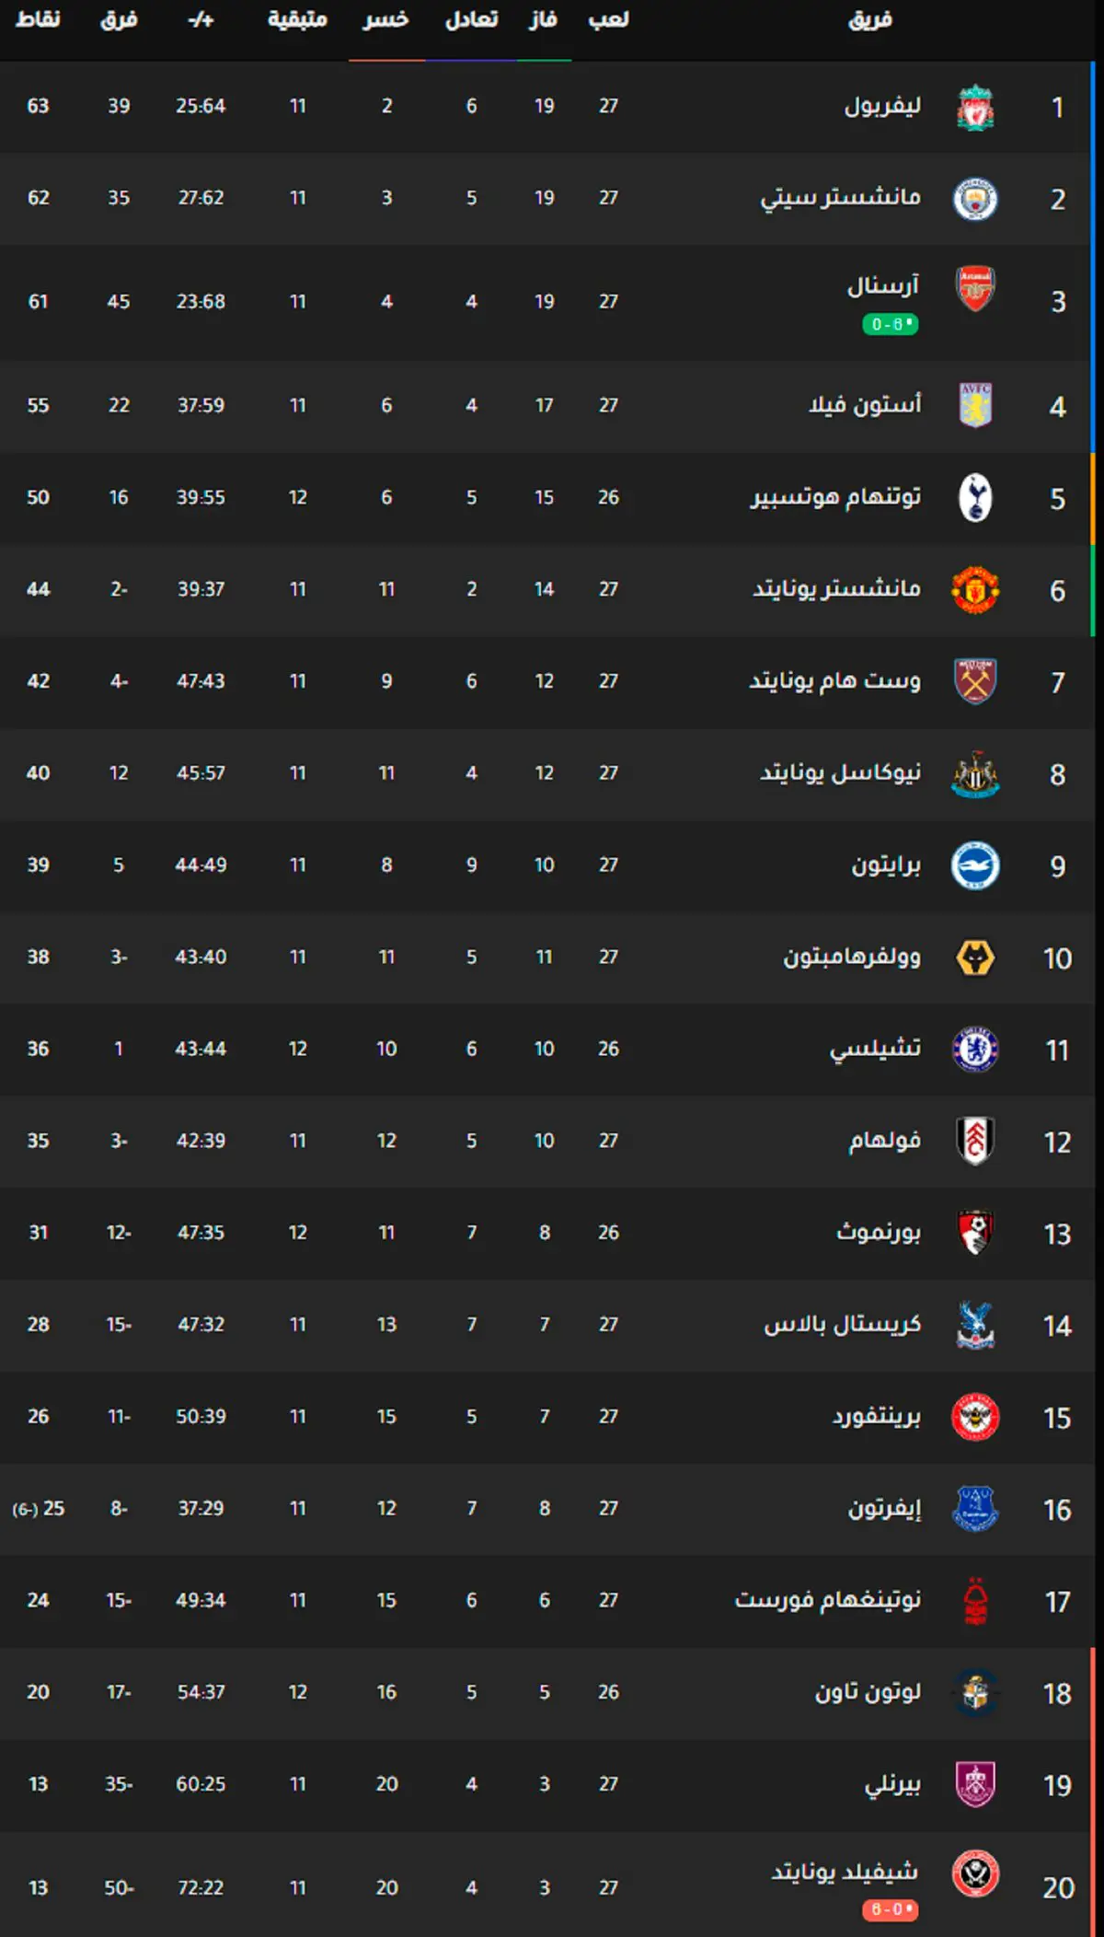Select the Sheffield United crest
Viewport: 1104px width, 1937px height.
975,1873
